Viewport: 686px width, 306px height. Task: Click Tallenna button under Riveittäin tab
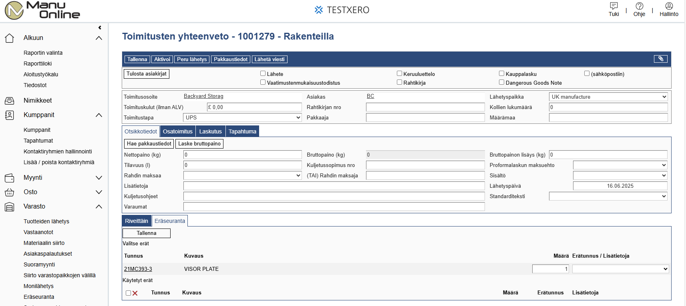click(147, 233)
